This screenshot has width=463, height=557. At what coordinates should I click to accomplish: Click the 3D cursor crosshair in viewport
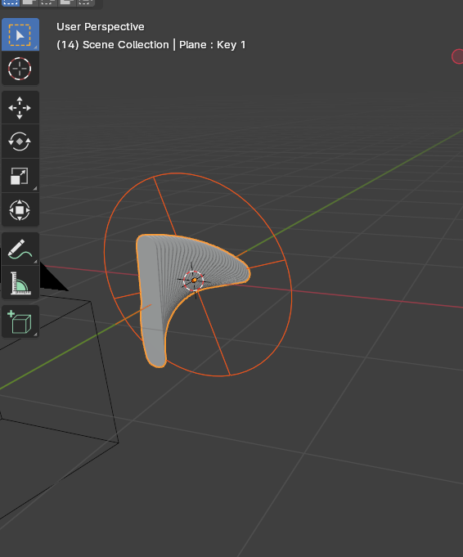[194, 281]
